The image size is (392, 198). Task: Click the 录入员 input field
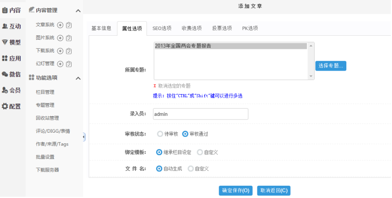pyautogui.click(x=200, y=114)
